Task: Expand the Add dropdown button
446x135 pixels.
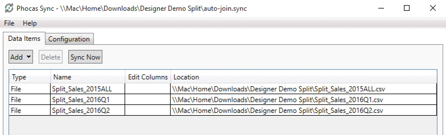Action: [21, 57]
